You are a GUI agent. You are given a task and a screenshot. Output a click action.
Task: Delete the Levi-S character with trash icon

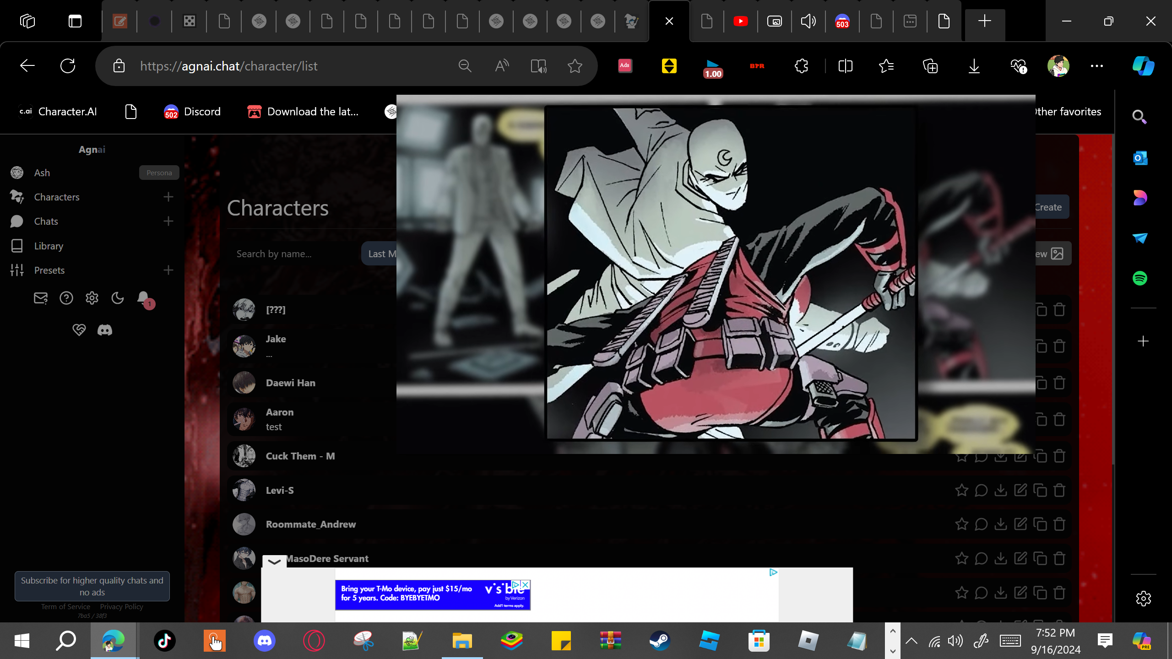tap(1059, 491)
